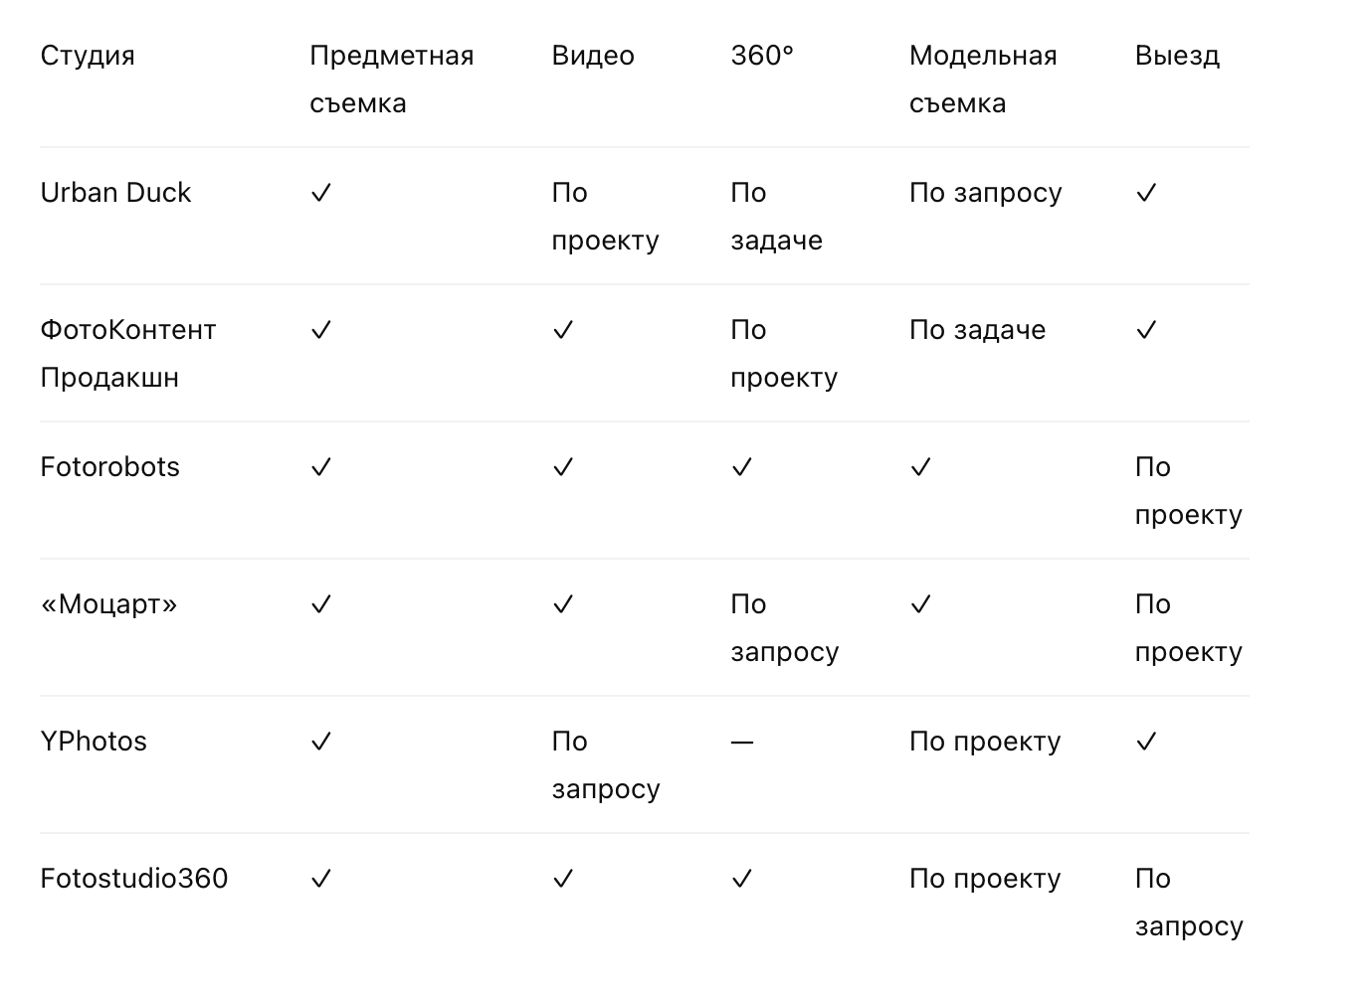Image resolution: width=1371 pixels, height=998 pixels.
Task: Click Fotostudio360 Выезд 'По запросу' cell
Action: tap(1189, 903)
